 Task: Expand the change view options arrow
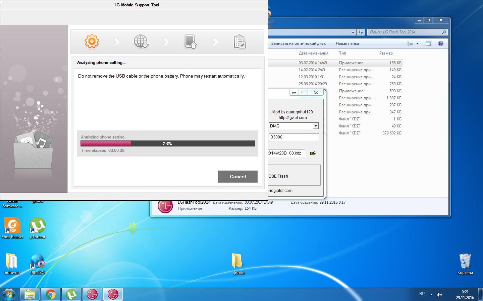417,43
